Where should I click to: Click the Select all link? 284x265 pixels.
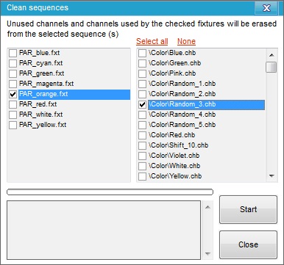[x=152, y=41]
